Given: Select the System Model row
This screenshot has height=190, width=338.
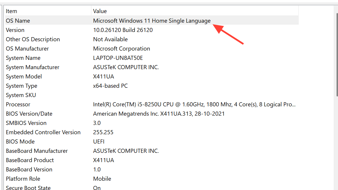Looking at the screenshot, I should click(x=24, y=76).
